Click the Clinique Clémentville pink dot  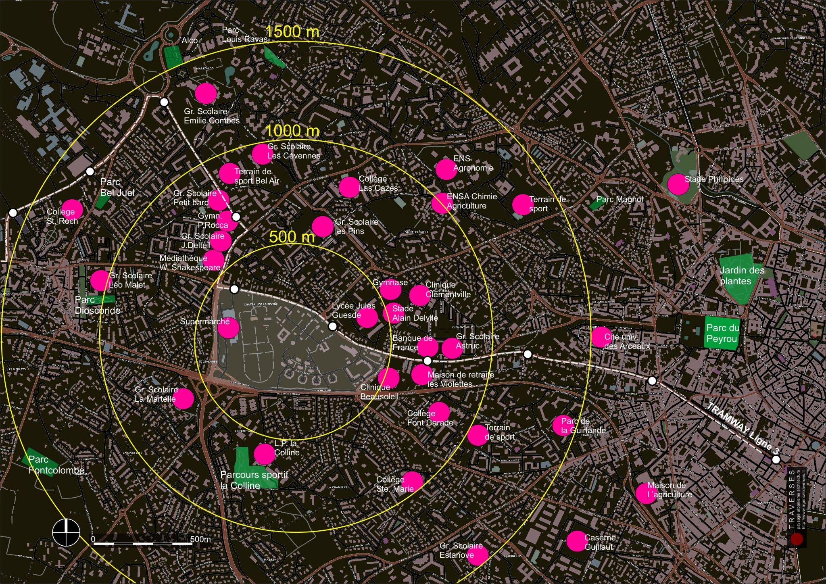pos(420,295)
